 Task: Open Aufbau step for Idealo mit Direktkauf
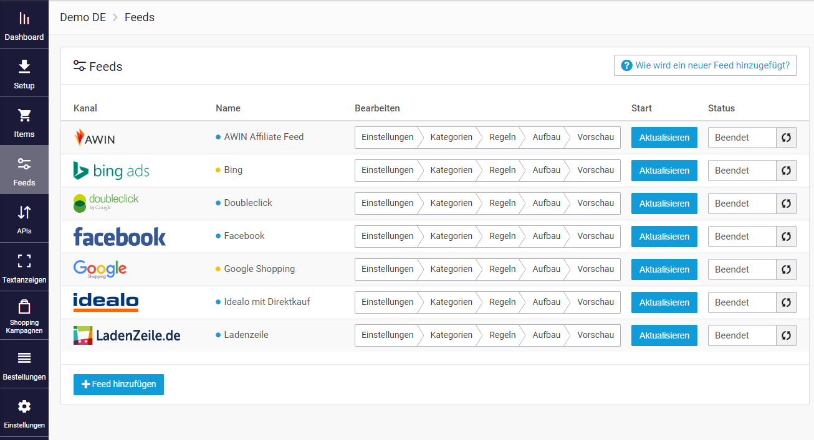[547, 302]
